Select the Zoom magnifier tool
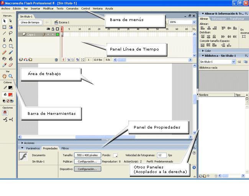The height and width of the screenshot is (196, 249). coord(10,76)
